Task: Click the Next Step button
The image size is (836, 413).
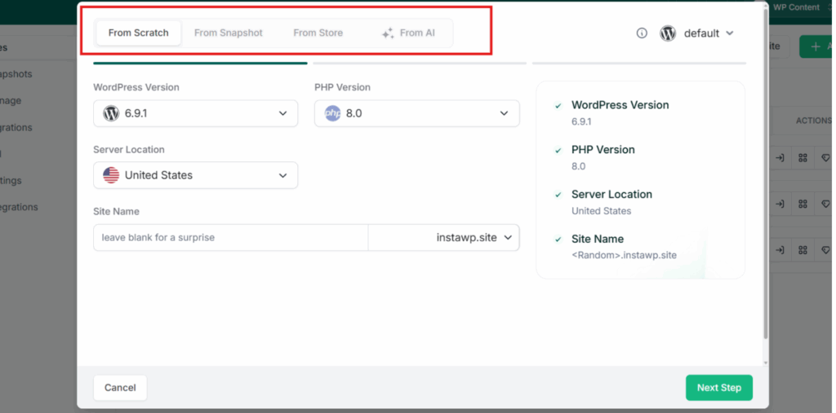Action: pos(718,388)
